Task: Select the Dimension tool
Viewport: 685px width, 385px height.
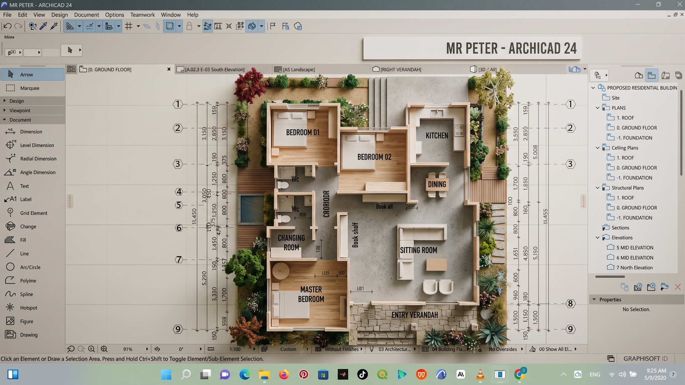Action: point(32,132)
